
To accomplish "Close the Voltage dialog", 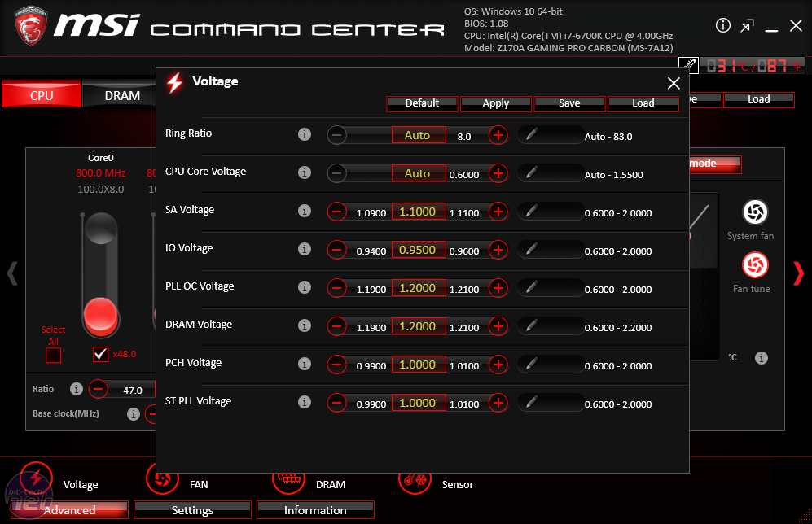I will pos(674,83).
